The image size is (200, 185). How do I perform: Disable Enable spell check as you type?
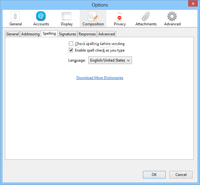point(71,50)
